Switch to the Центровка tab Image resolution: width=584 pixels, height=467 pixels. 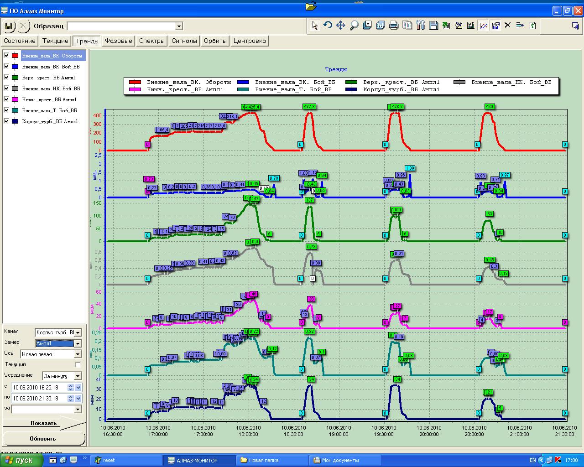(250, 41)
